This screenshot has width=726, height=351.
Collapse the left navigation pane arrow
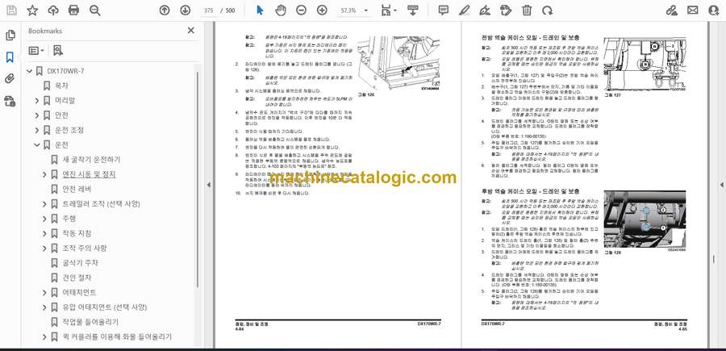(x=208, y=185)
